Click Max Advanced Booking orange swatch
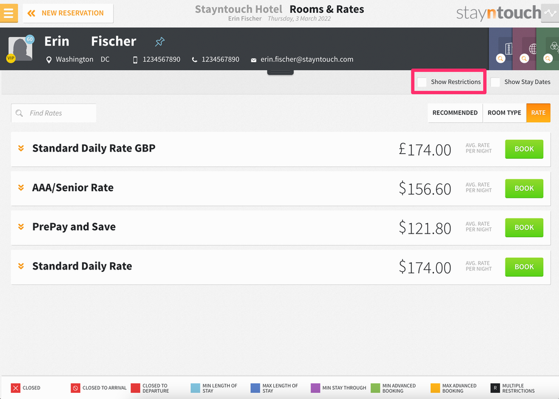 click(x=435, y=388)
